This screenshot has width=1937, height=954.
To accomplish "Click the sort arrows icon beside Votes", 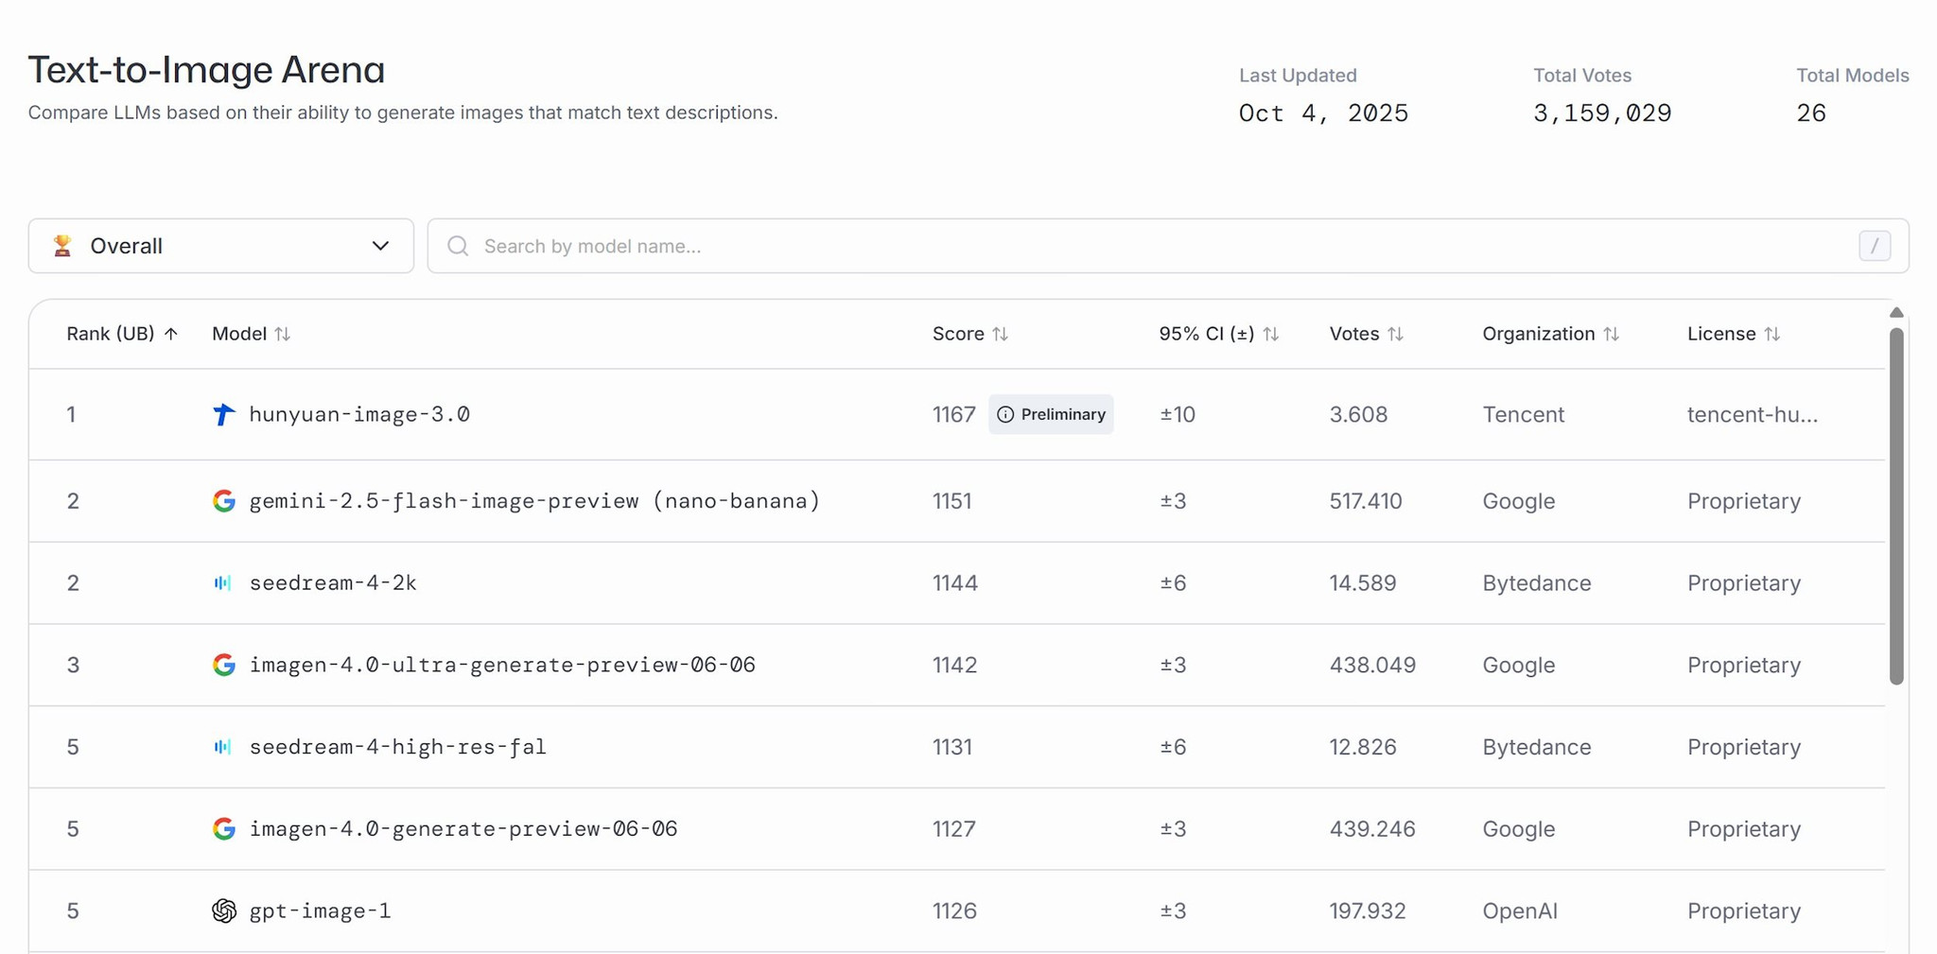I will [x=1395, y=334].
